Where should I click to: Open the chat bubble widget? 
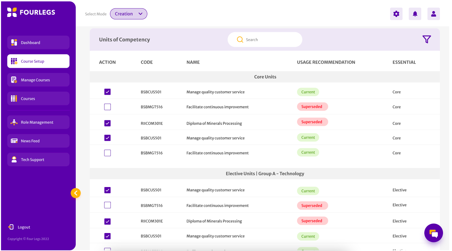[x=433, y=233]
